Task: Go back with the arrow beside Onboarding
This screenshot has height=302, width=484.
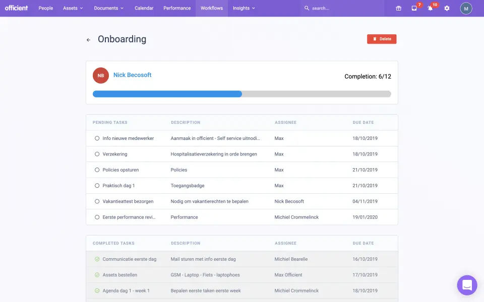Action: 88,40
